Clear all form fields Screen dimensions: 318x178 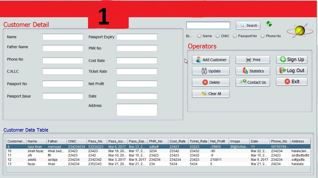pyautogui.click(x=211, y=94)
